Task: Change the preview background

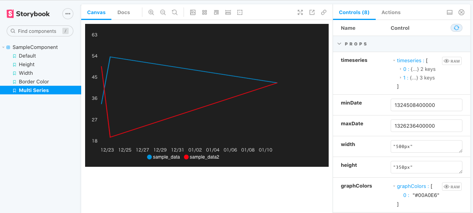Action: [x=193, y=12]
